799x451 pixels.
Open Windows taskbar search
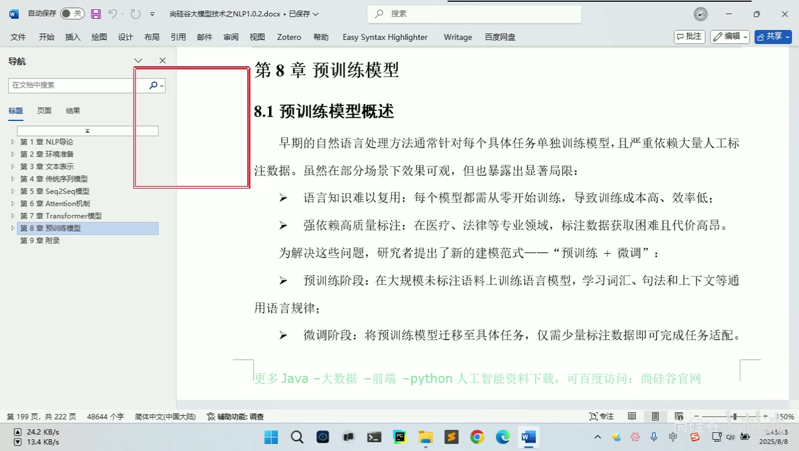tap(297, 437)
